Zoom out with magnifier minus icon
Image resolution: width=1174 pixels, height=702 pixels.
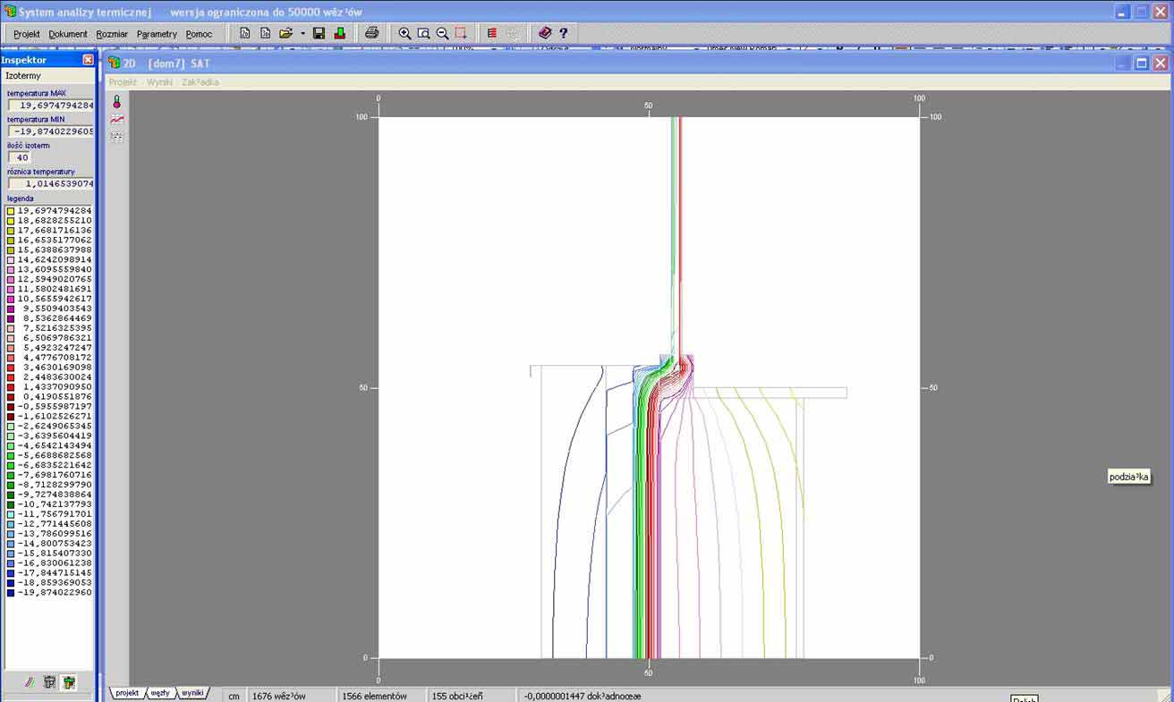pos(442,33)
